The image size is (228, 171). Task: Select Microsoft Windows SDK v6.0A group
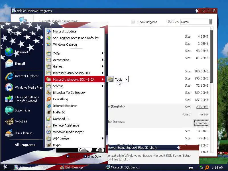point(75,80)
